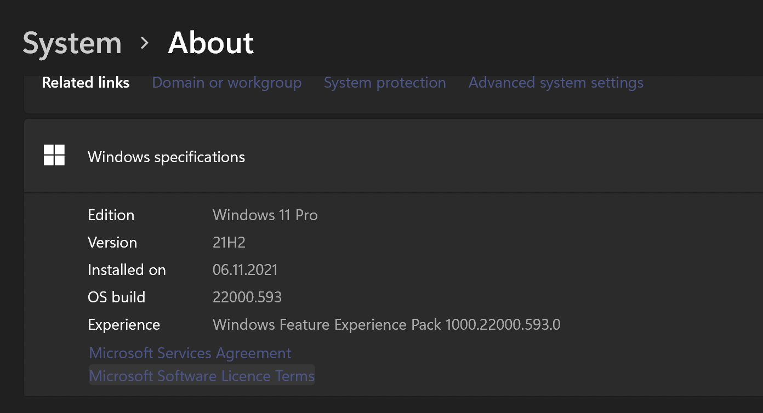
Task: Click the Related links heading
Action: tap(86, 83)
